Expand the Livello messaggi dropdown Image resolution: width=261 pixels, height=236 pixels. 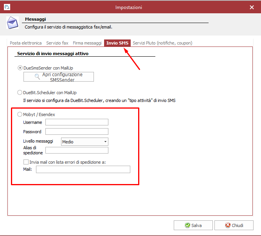(x=85, y=141)
